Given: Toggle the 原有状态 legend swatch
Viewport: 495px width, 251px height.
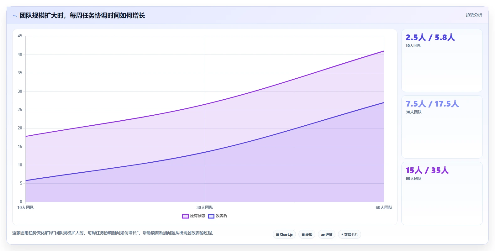Looking at the screenshot, I should click(185, 216).
